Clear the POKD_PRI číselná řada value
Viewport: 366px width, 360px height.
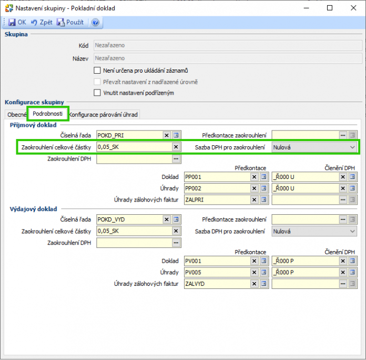[167, 135]
